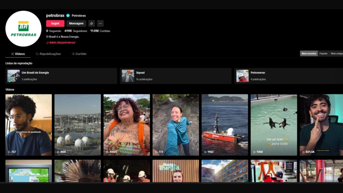Image resolution: width=343 pixels, height=193 pixels.
Task: Play the refinery video with 888 views
Action: [78, 125]
